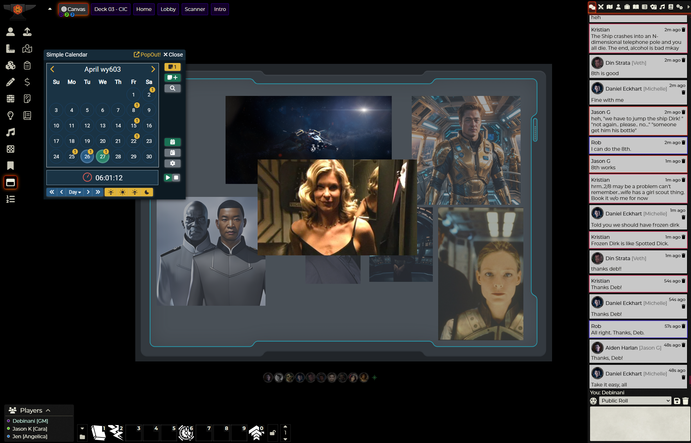Switch to the Home scene
This screenshot has width=691, height=443.
(x=144, y=9)
